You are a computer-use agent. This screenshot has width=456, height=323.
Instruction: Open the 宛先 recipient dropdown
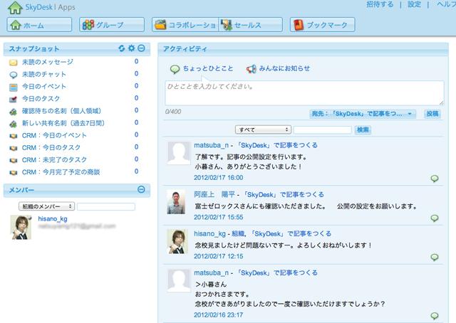[x=363, y=114]
